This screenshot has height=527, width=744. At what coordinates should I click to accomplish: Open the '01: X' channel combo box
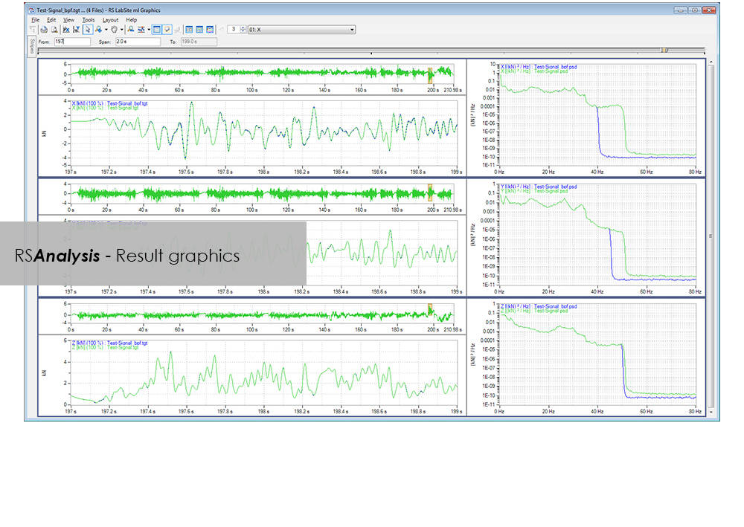click(x=301, y=30)
